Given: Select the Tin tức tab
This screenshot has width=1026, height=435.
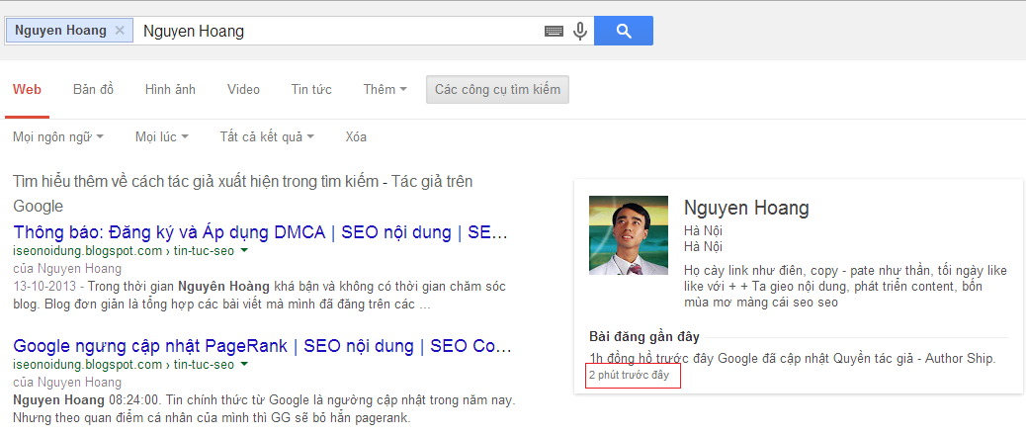Looking at the screenshot, I should (310, 90).
